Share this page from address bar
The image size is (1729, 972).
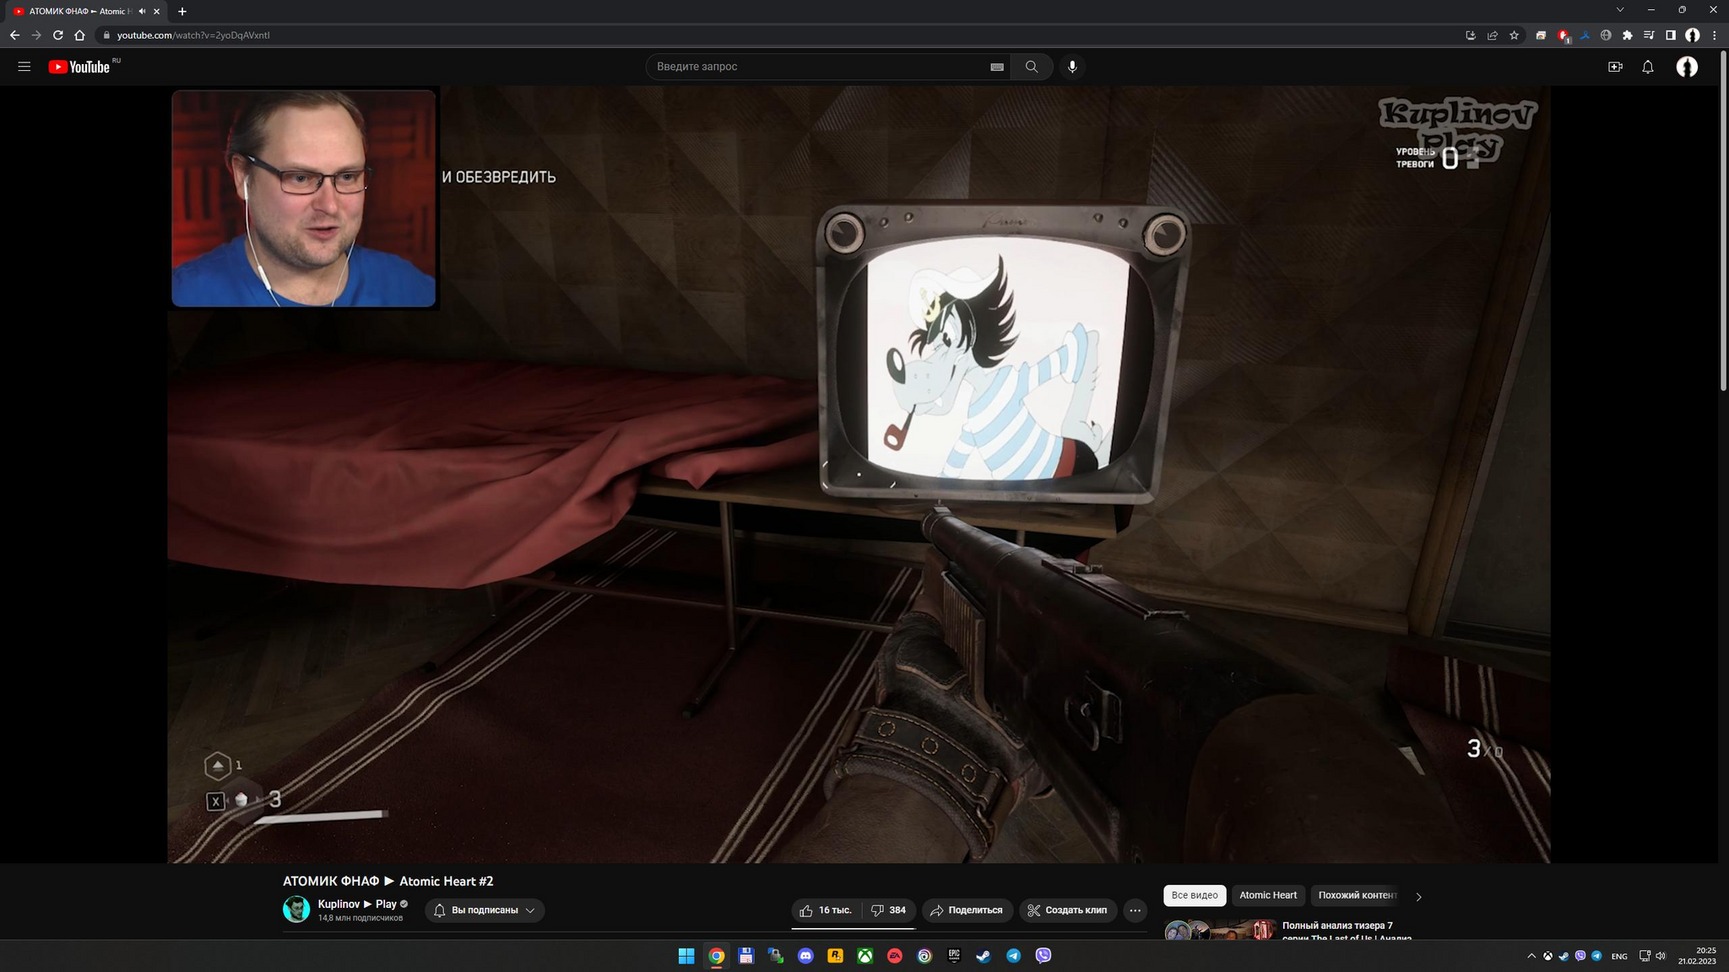coord(1493,35)
